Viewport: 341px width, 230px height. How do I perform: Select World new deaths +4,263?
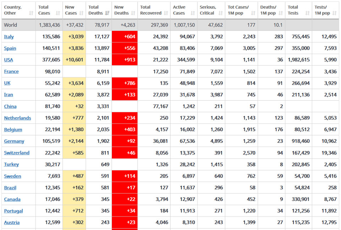point(128,25)
